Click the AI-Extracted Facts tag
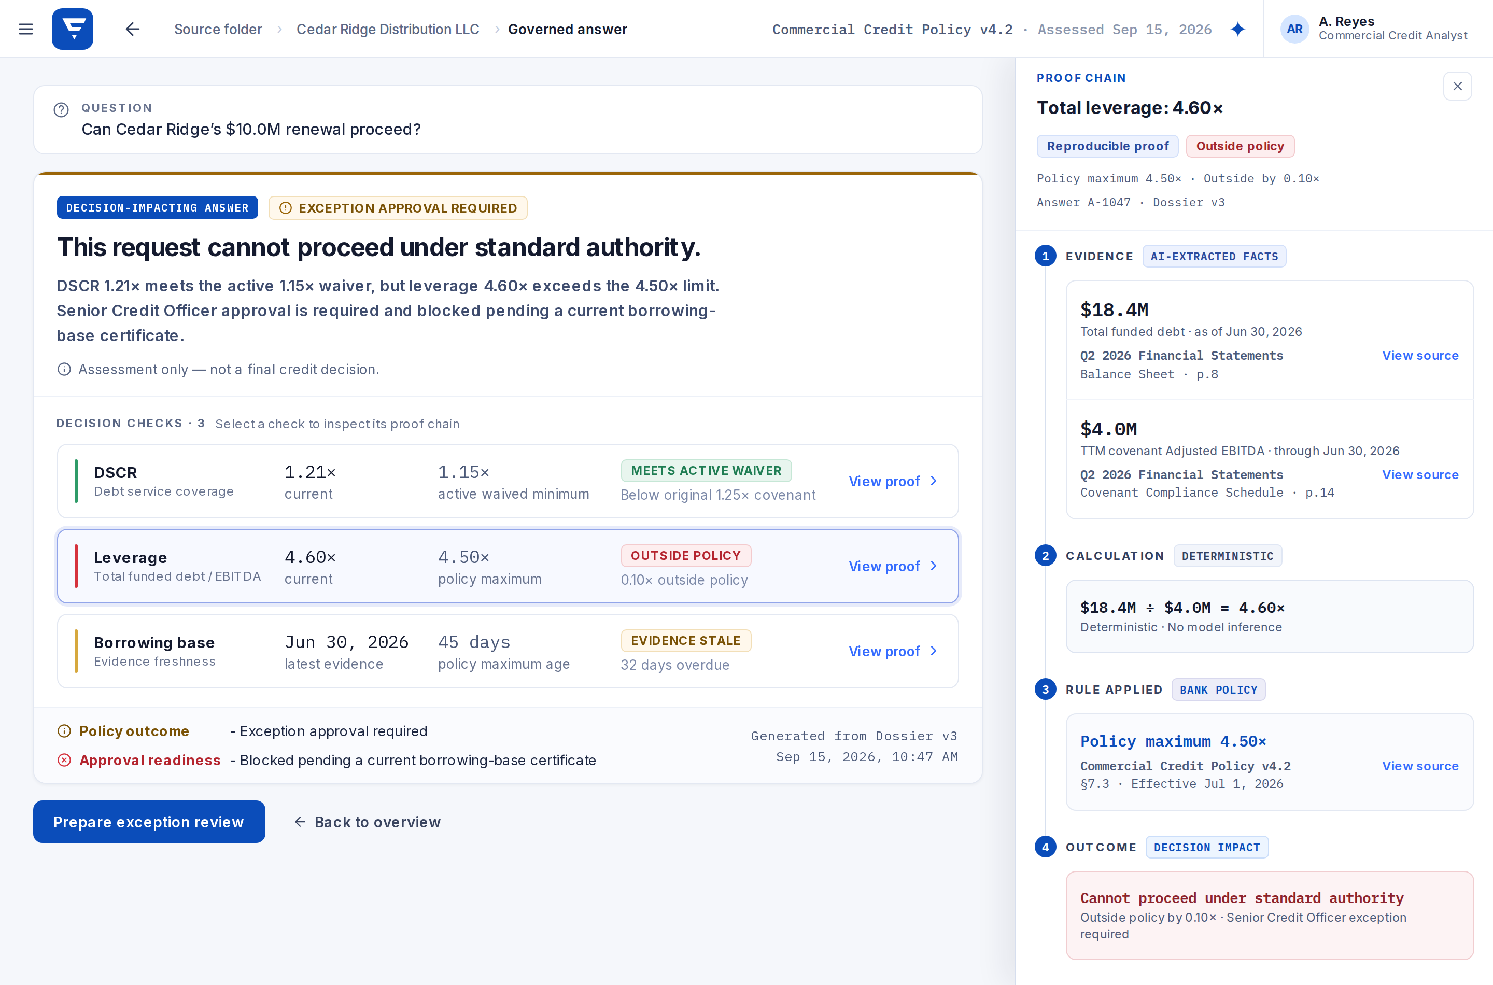This screenshot has height=985, width=1493. 1214,256
